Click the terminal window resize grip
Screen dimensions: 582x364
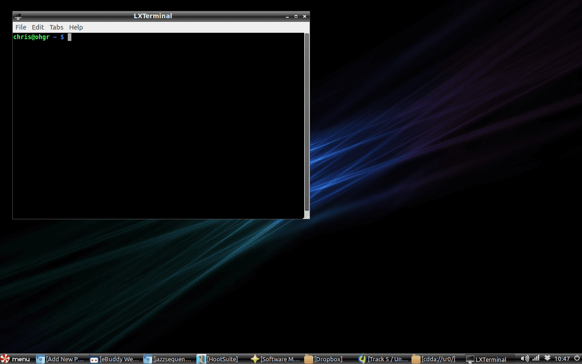click(307, 216)
